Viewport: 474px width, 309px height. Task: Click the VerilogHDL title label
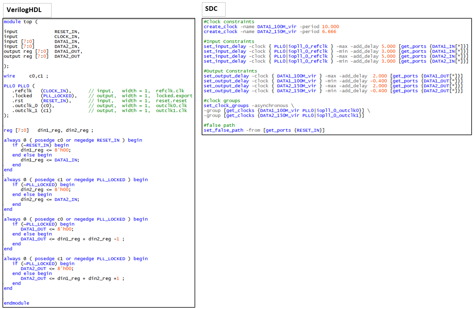pyautogui.click(x=24, y=10)
